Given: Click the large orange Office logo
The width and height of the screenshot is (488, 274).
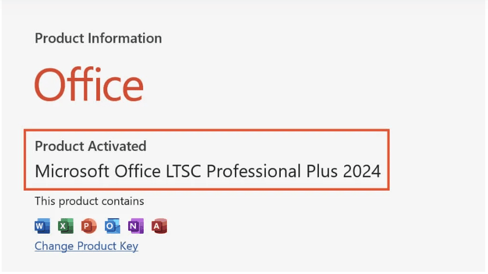Looking at the screenshot, I should point(89,85).
